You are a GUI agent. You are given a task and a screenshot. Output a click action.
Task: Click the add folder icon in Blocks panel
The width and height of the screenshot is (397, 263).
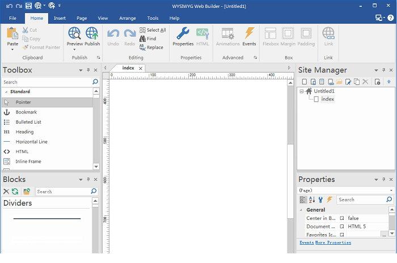27,192
